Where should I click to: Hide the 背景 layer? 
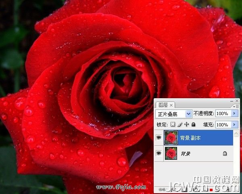click(159, 153)
